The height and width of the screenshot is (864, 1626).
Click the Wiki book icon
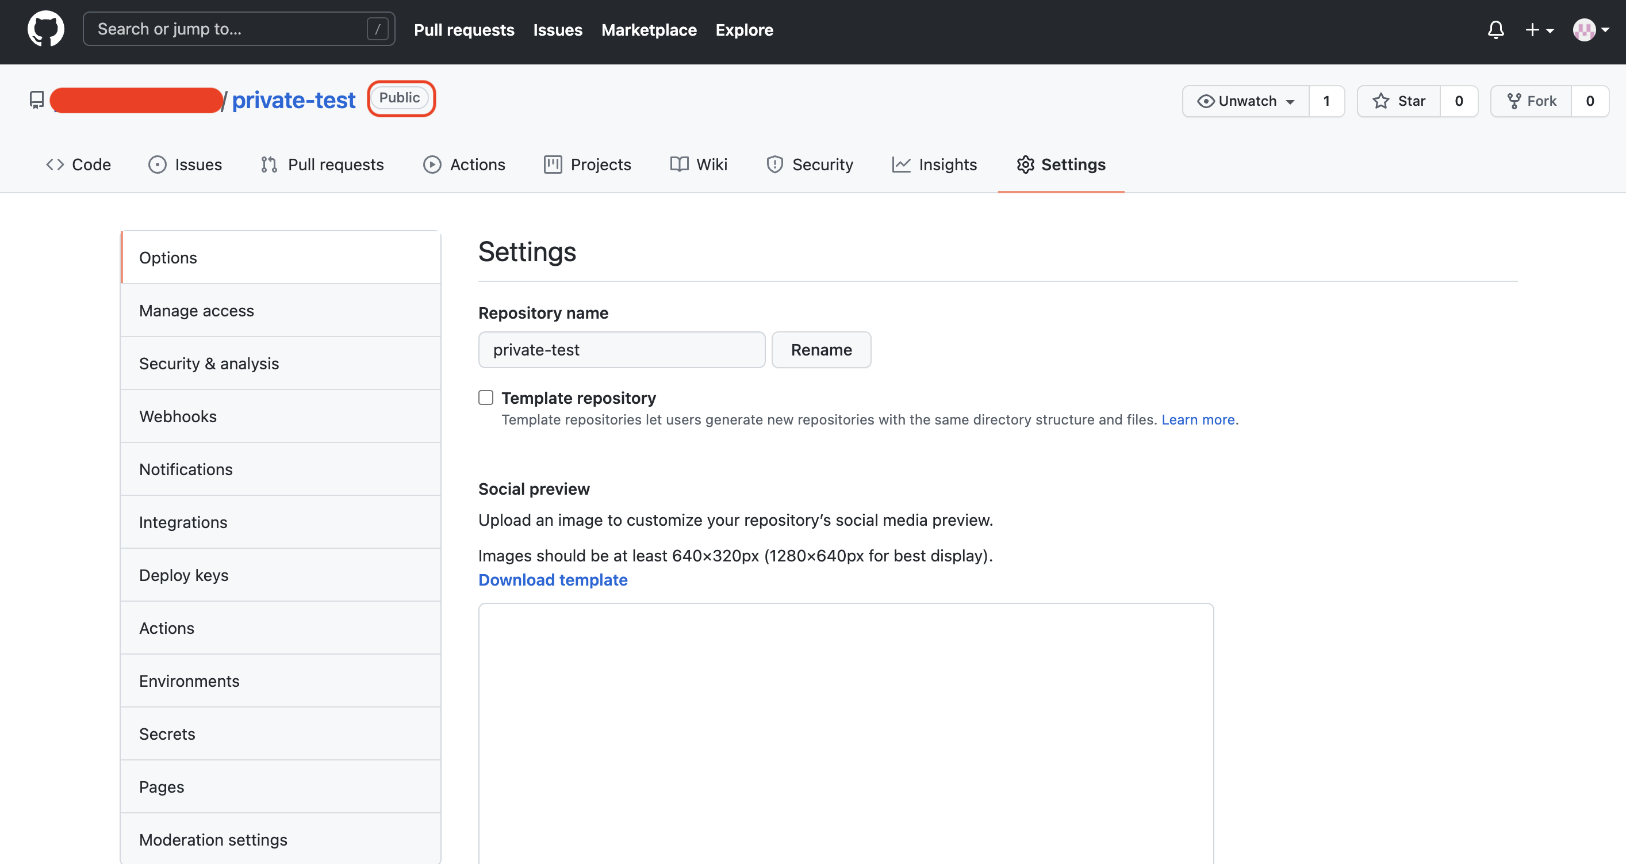click(679, 164)
